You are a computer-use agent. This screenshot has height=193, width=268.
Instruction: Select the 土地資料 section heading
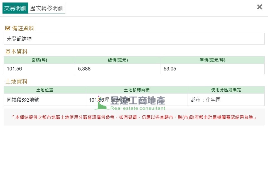(16, 82)
